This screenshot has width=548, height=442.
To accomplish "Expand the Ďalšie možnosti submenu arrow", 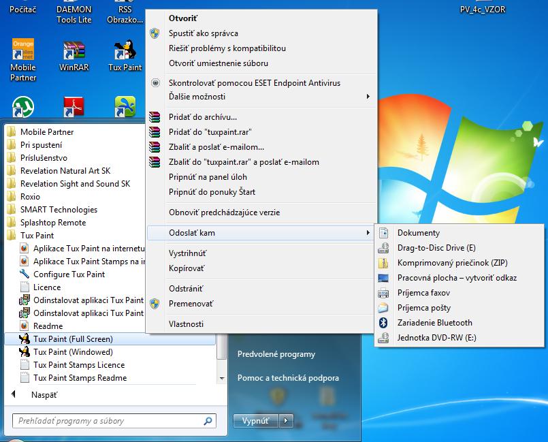I will (x=368, y=97).
